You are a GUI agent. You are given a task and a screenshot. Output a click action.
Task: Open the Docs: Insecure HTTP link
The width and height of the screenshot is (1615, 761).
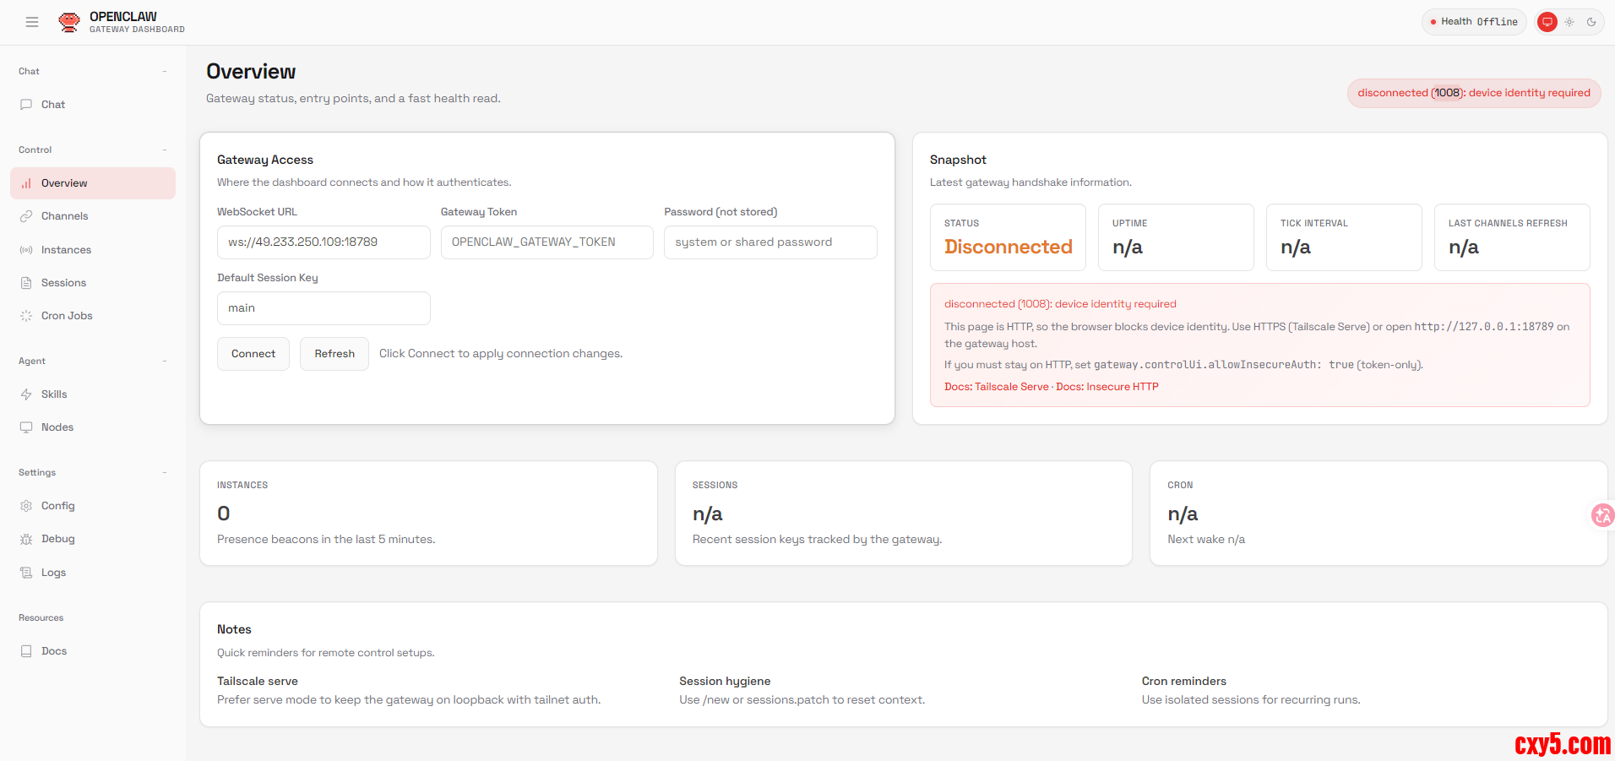tap(1107, 387)
